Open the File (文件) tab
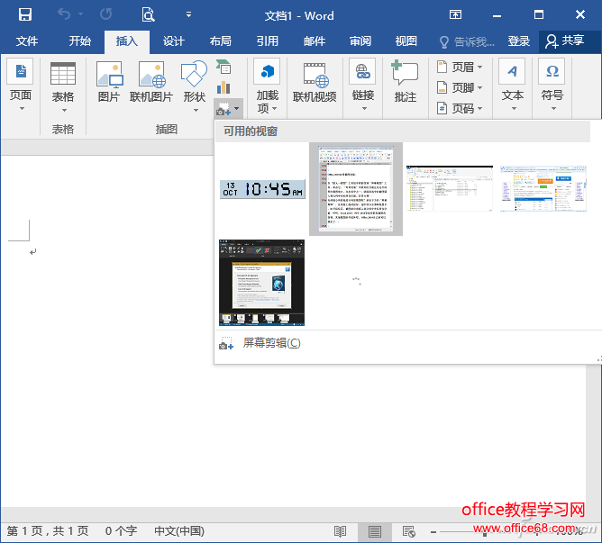Screen dimensions: 602x543 point(27,41)
